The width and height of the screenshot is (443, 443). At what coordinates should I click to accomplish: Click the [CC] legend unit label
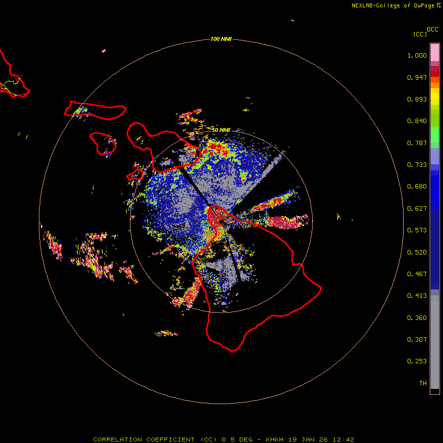[420, 34]
